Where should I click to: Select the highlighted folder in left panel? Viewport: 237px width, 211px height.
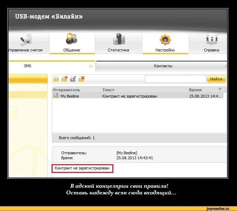(x=28, y=95)
